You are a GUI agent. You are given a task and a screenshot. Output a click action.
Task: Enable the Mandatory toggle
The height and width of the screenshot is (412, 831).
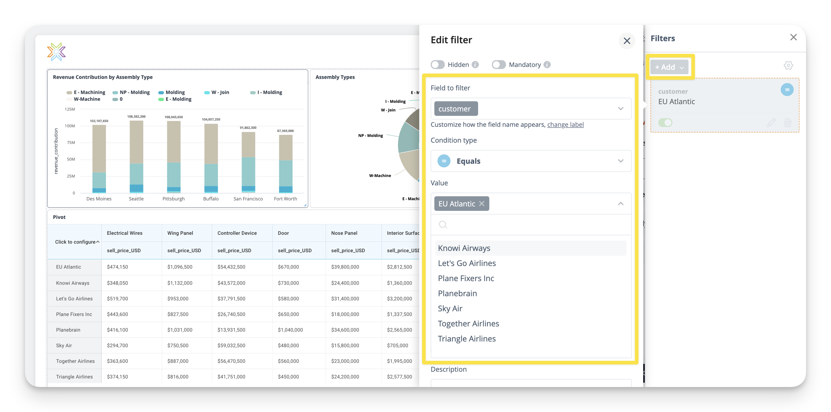(x=499, y=65)
